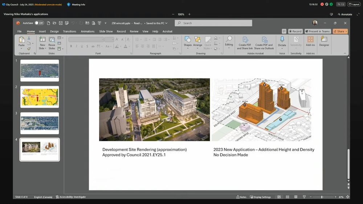Toggle Italic formatting
Image resolution: width=363 pixels, height=204 pixels.
(x=76, y=46)
